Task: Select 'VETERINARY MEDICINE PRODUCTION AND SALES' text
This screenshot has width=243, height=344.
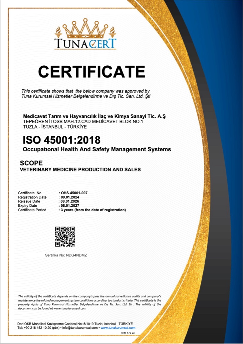Action: [80, 169]
